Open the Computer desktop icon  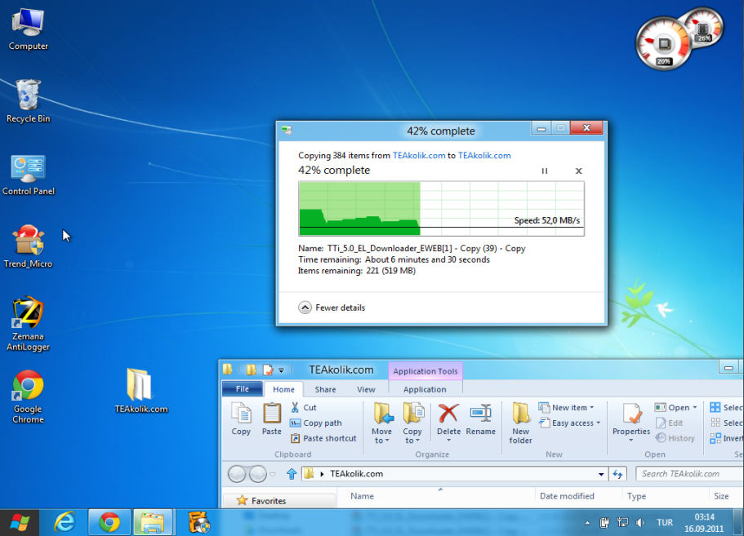click(28, 29)
